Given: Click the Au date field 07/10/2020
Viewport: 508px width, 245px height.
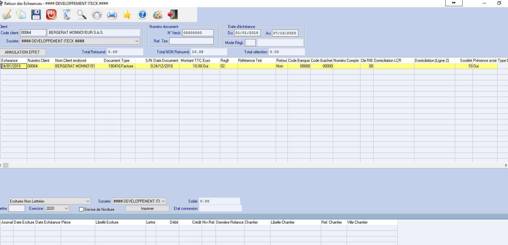Looking at the screenshot, I should tap(285, 33).
